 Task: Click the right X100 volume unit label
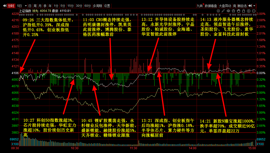(x=260, y=144)
